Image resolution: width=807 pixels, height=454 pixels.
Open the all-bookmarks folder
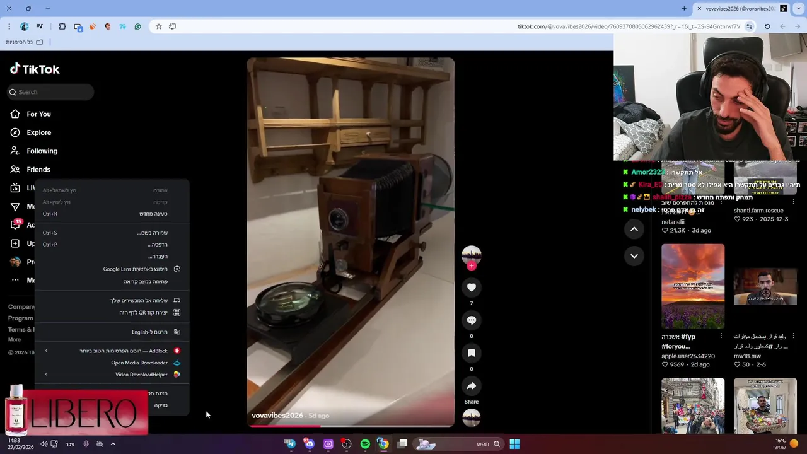pos(25,42)
